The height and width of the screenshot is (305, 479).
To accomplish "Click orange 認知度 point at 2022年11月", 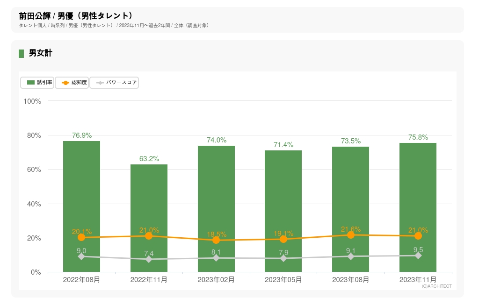I will (149, 236).
